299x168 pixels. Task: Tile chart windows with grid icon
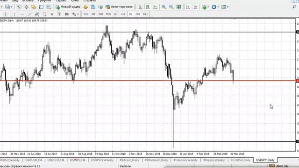178,7
